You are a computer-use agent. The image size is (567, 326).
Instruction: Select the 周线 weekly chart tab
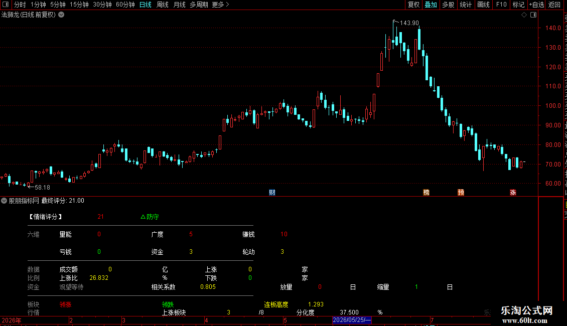163,5
